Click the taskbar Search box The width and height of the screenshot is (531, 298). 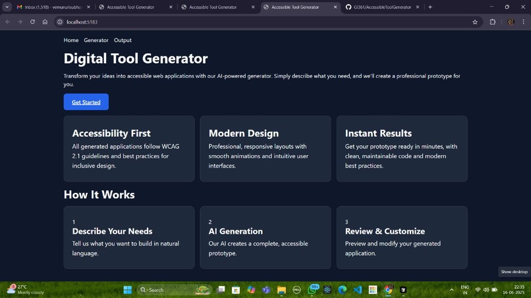(175, 290)
